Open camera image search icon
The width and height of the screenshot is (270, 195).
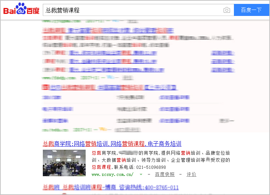click(x=226, y=10)
